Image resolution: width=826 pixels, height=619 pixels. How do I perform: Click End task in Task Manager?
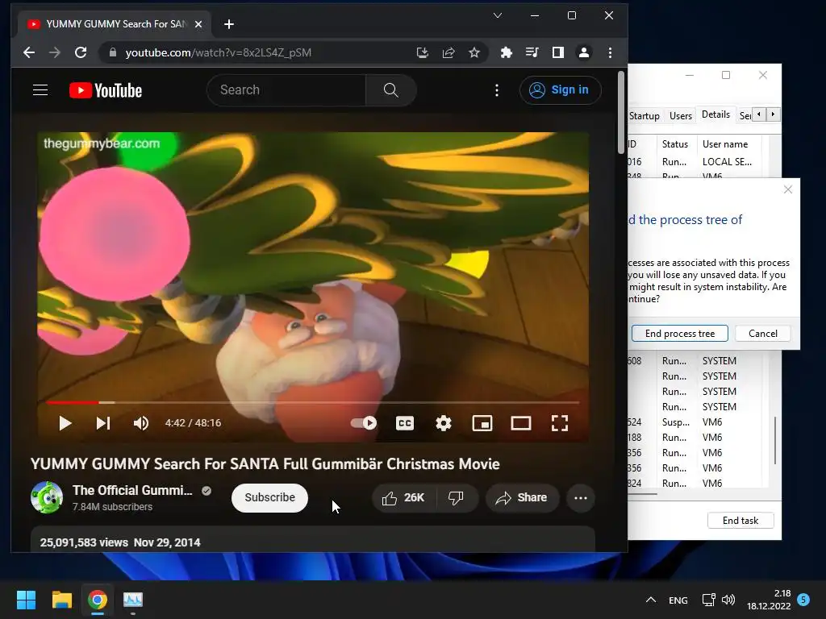click(740, 521)
